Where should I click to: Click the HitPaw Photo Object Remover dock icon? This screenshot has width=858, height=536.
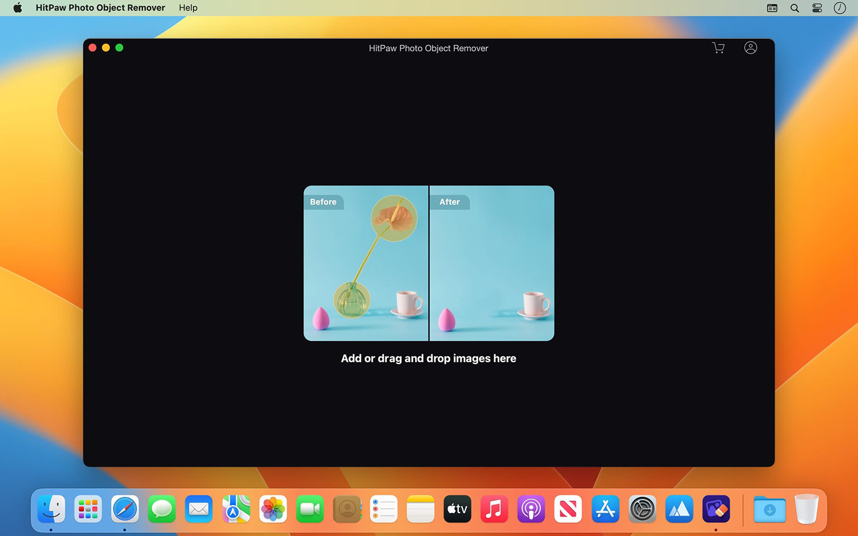tap(716, 509)
